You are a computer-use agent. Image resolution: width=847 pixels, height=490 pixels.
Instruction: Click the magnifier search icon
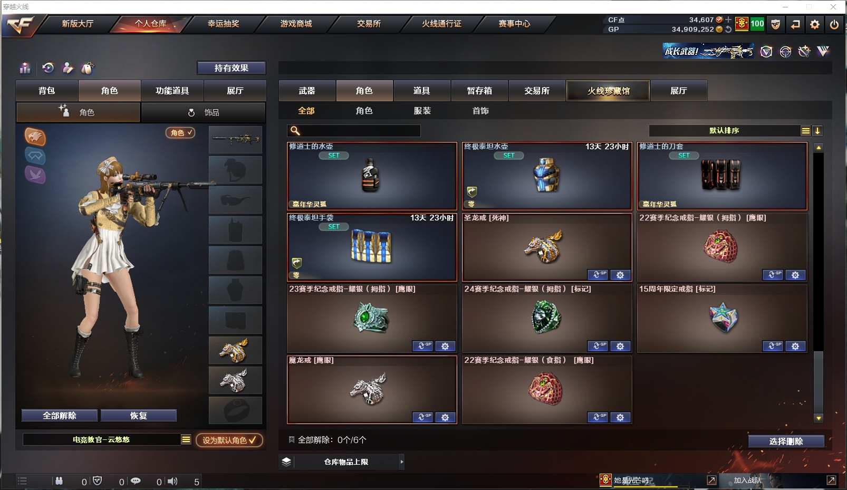click(295, 131)
